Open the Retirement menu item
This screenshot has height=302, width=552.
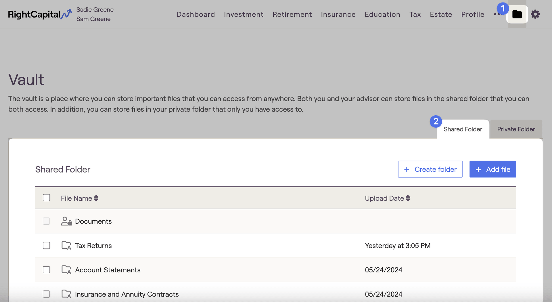[x=292, y=14]
